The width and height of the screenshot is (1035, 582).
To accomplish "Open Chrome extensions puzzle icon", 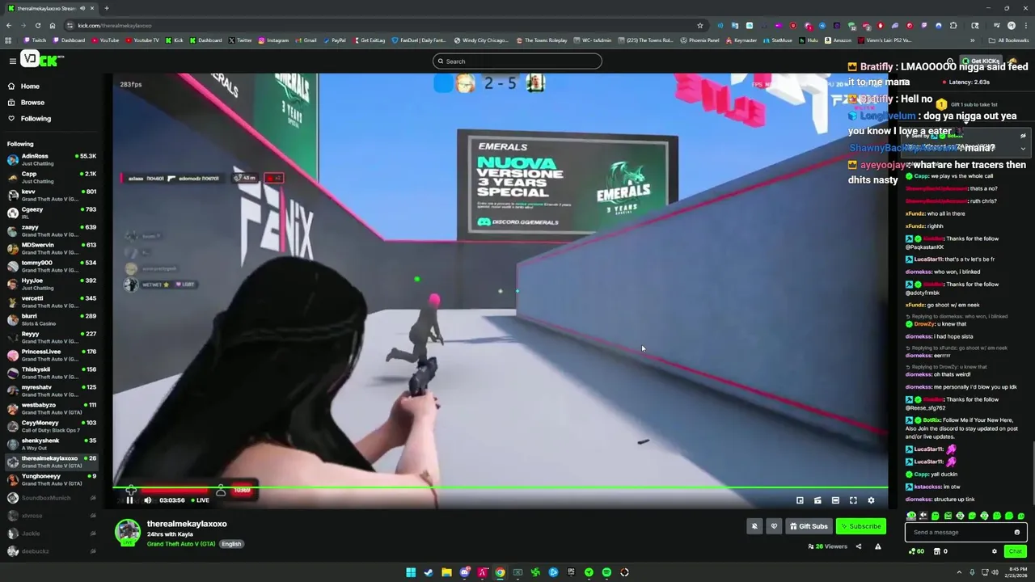I will coord(953,25).
